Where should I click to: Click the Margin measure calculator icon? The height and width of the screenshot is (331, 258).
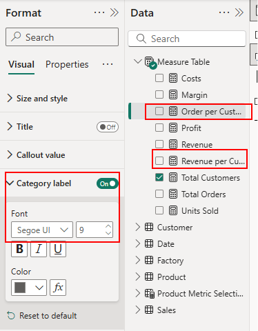pos(173,94)
